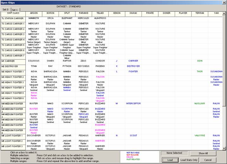Viewport: 227px width, 164px height.
Task: Pick the Split ELEPHANT ship cell
Action: click(67, 18)
